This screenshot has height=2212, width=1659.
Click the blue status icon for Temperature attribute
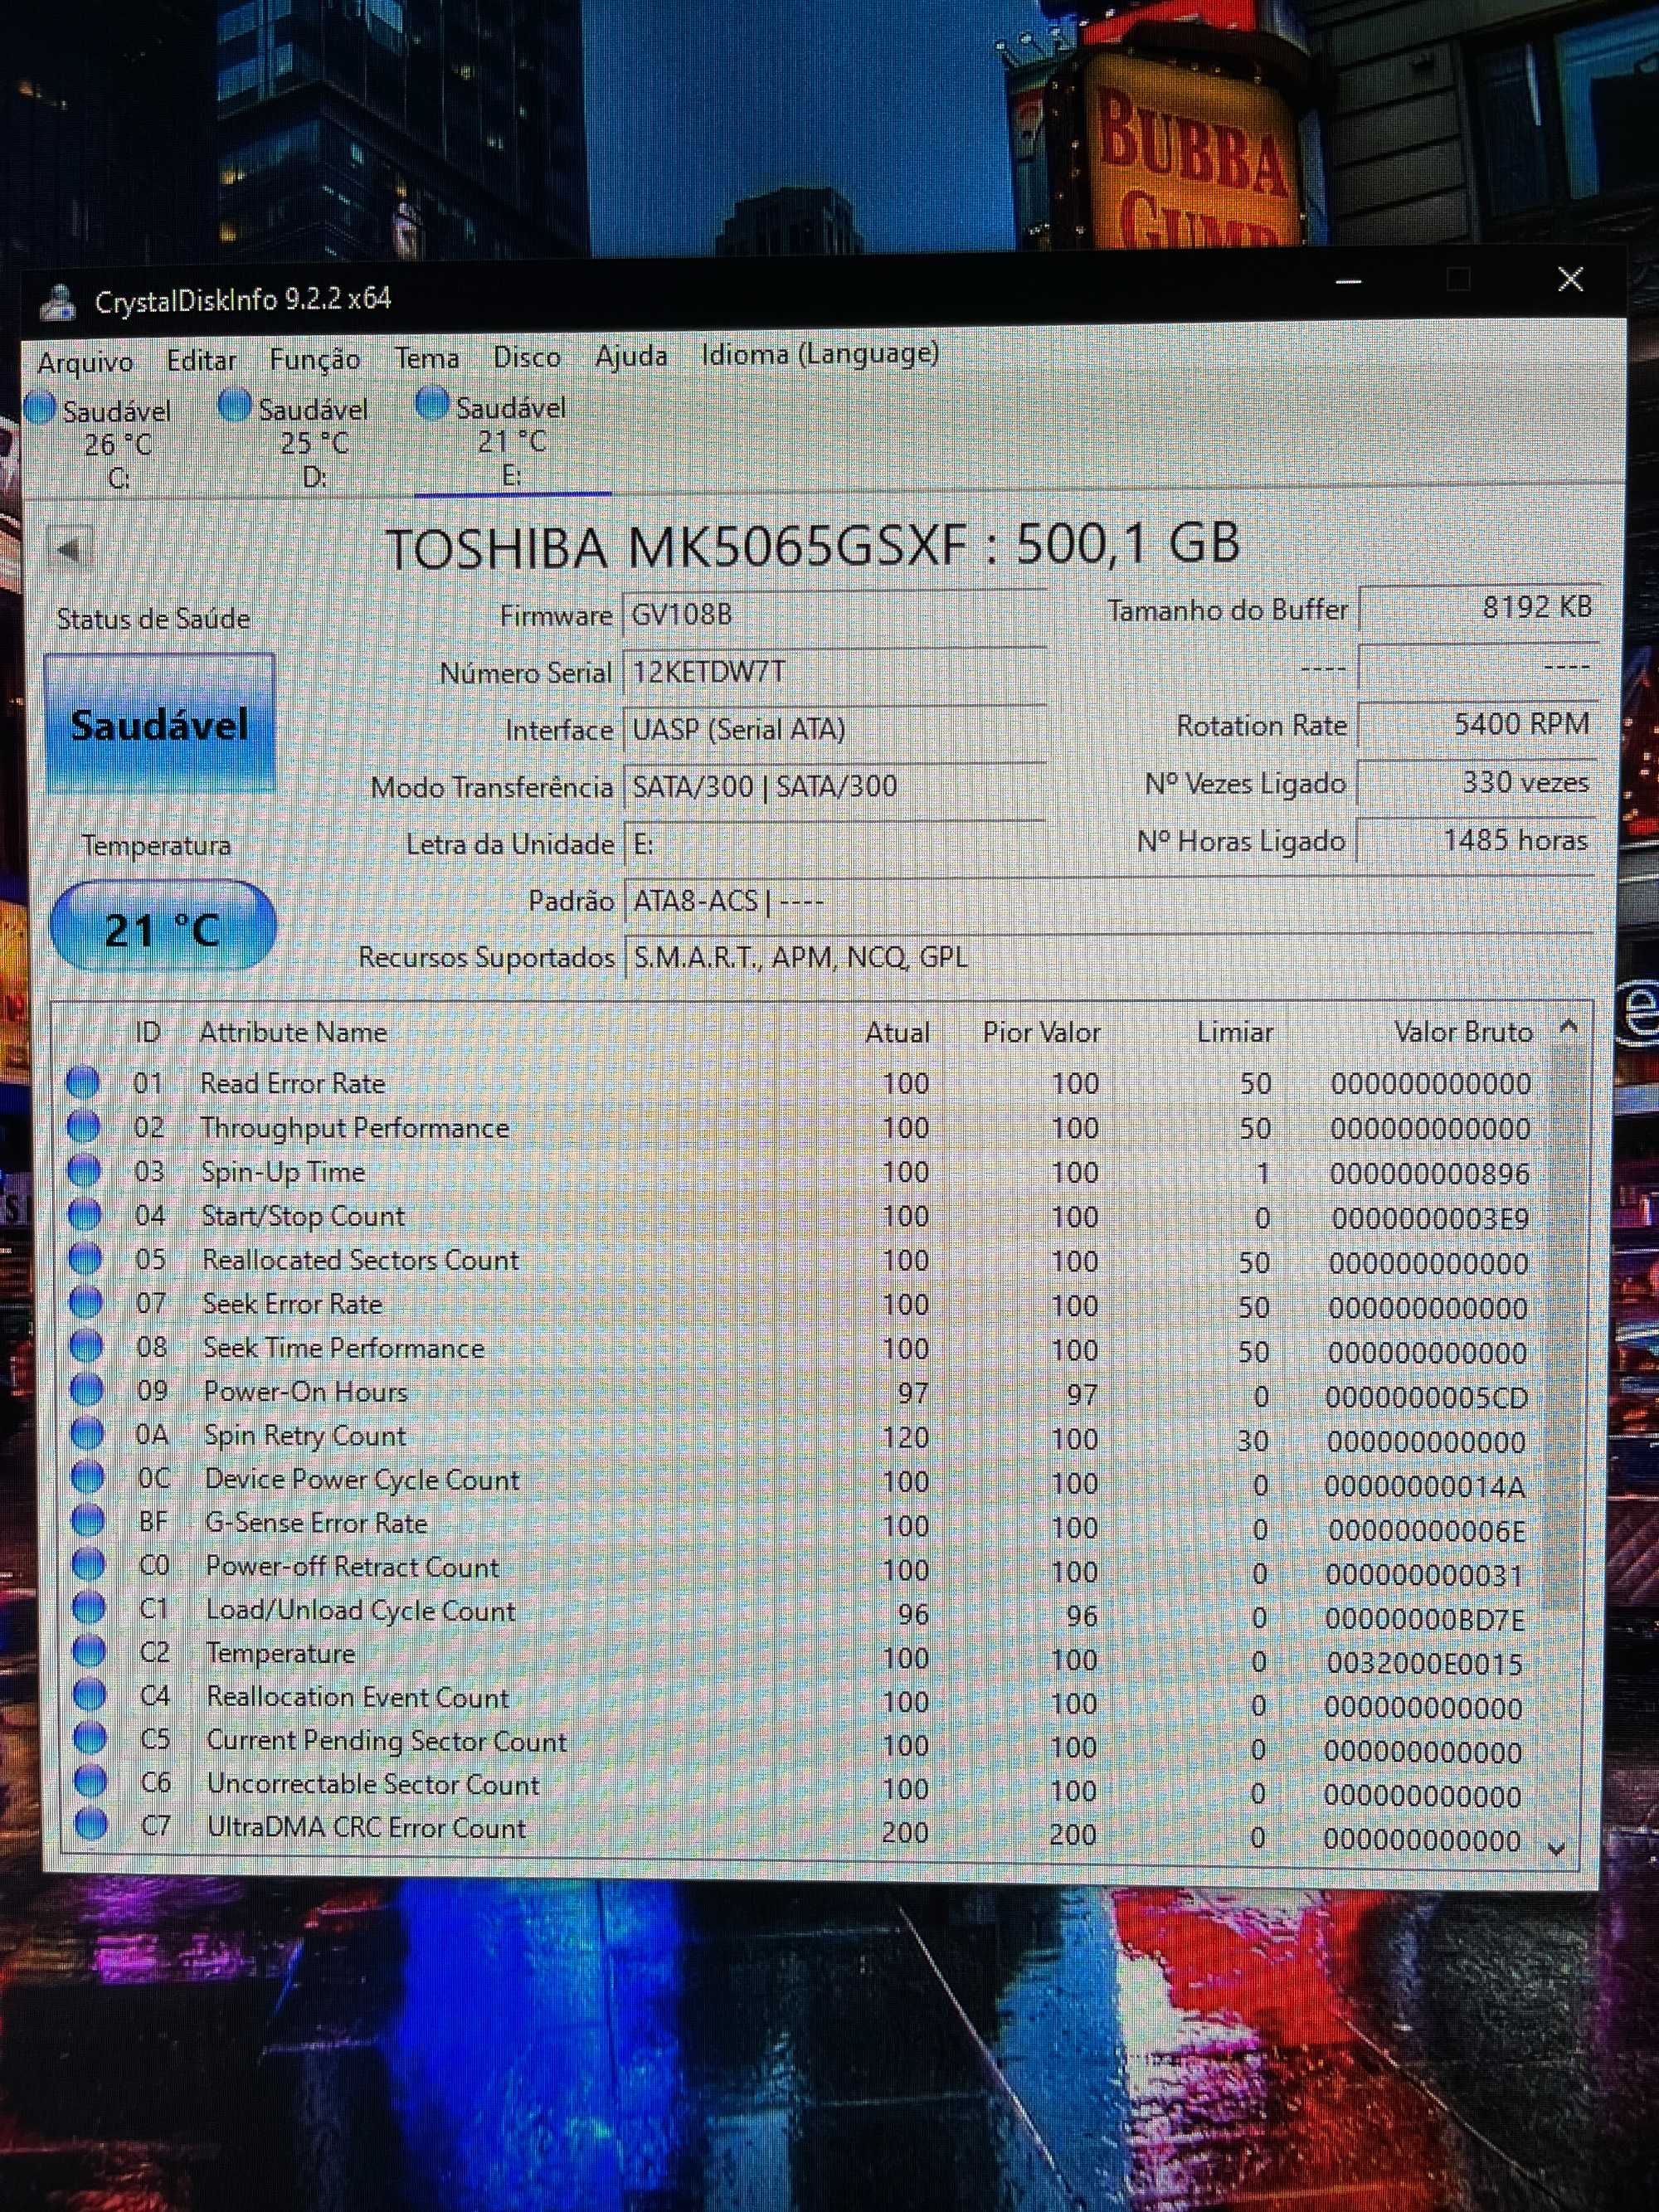click(x=90, y=1651)
